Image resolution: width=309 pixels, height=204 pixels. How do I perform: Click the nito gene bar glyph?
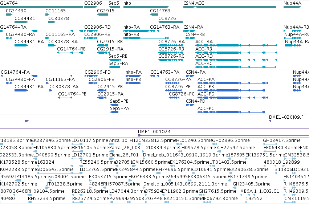[146, 7]
